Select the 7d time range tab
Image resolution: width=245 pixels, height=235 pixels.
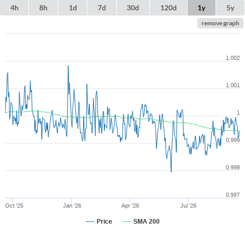tap(102, 8)
